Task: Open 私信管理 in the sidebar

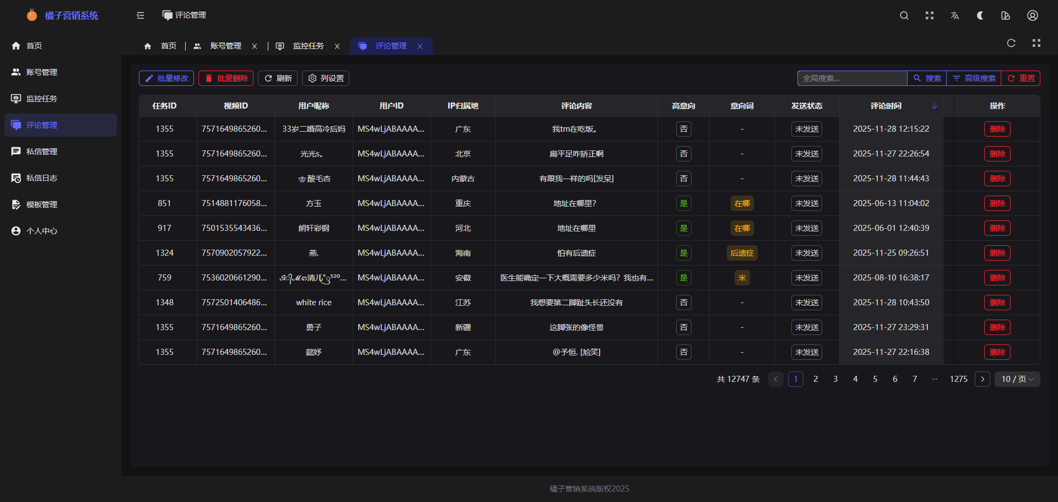Action: pyautogui.click(x=42, y=152)
